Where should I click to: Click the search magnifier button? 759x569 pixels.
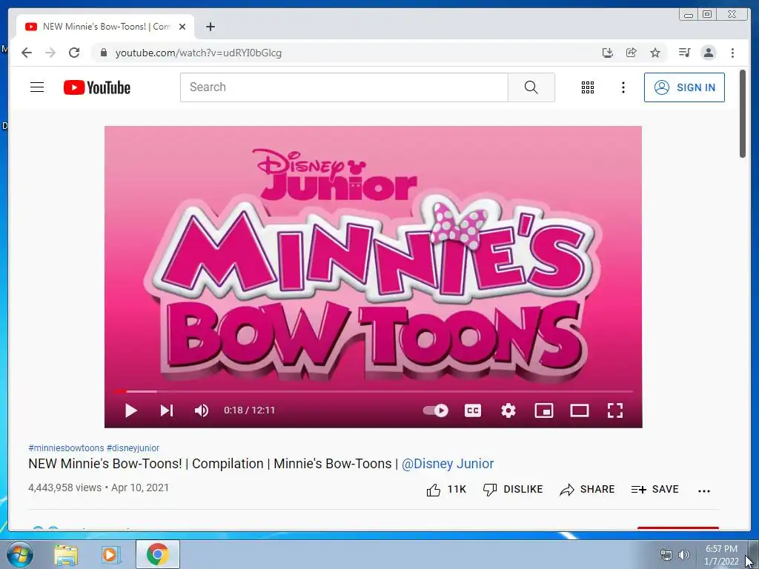coord(531,87)
